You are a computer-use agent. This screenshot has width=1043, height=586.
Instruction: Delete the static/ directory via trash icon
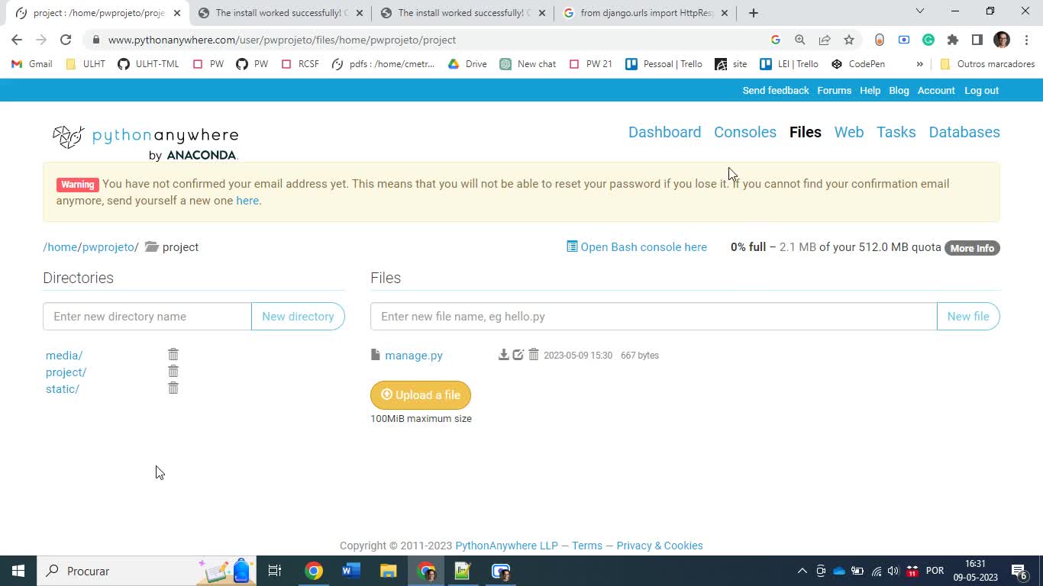[x=173, y=388]
